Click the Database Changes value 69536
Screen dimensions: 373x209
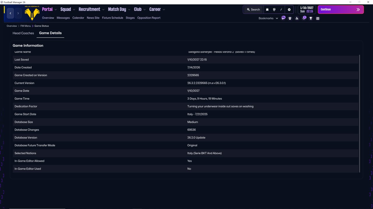coord(192,130)
